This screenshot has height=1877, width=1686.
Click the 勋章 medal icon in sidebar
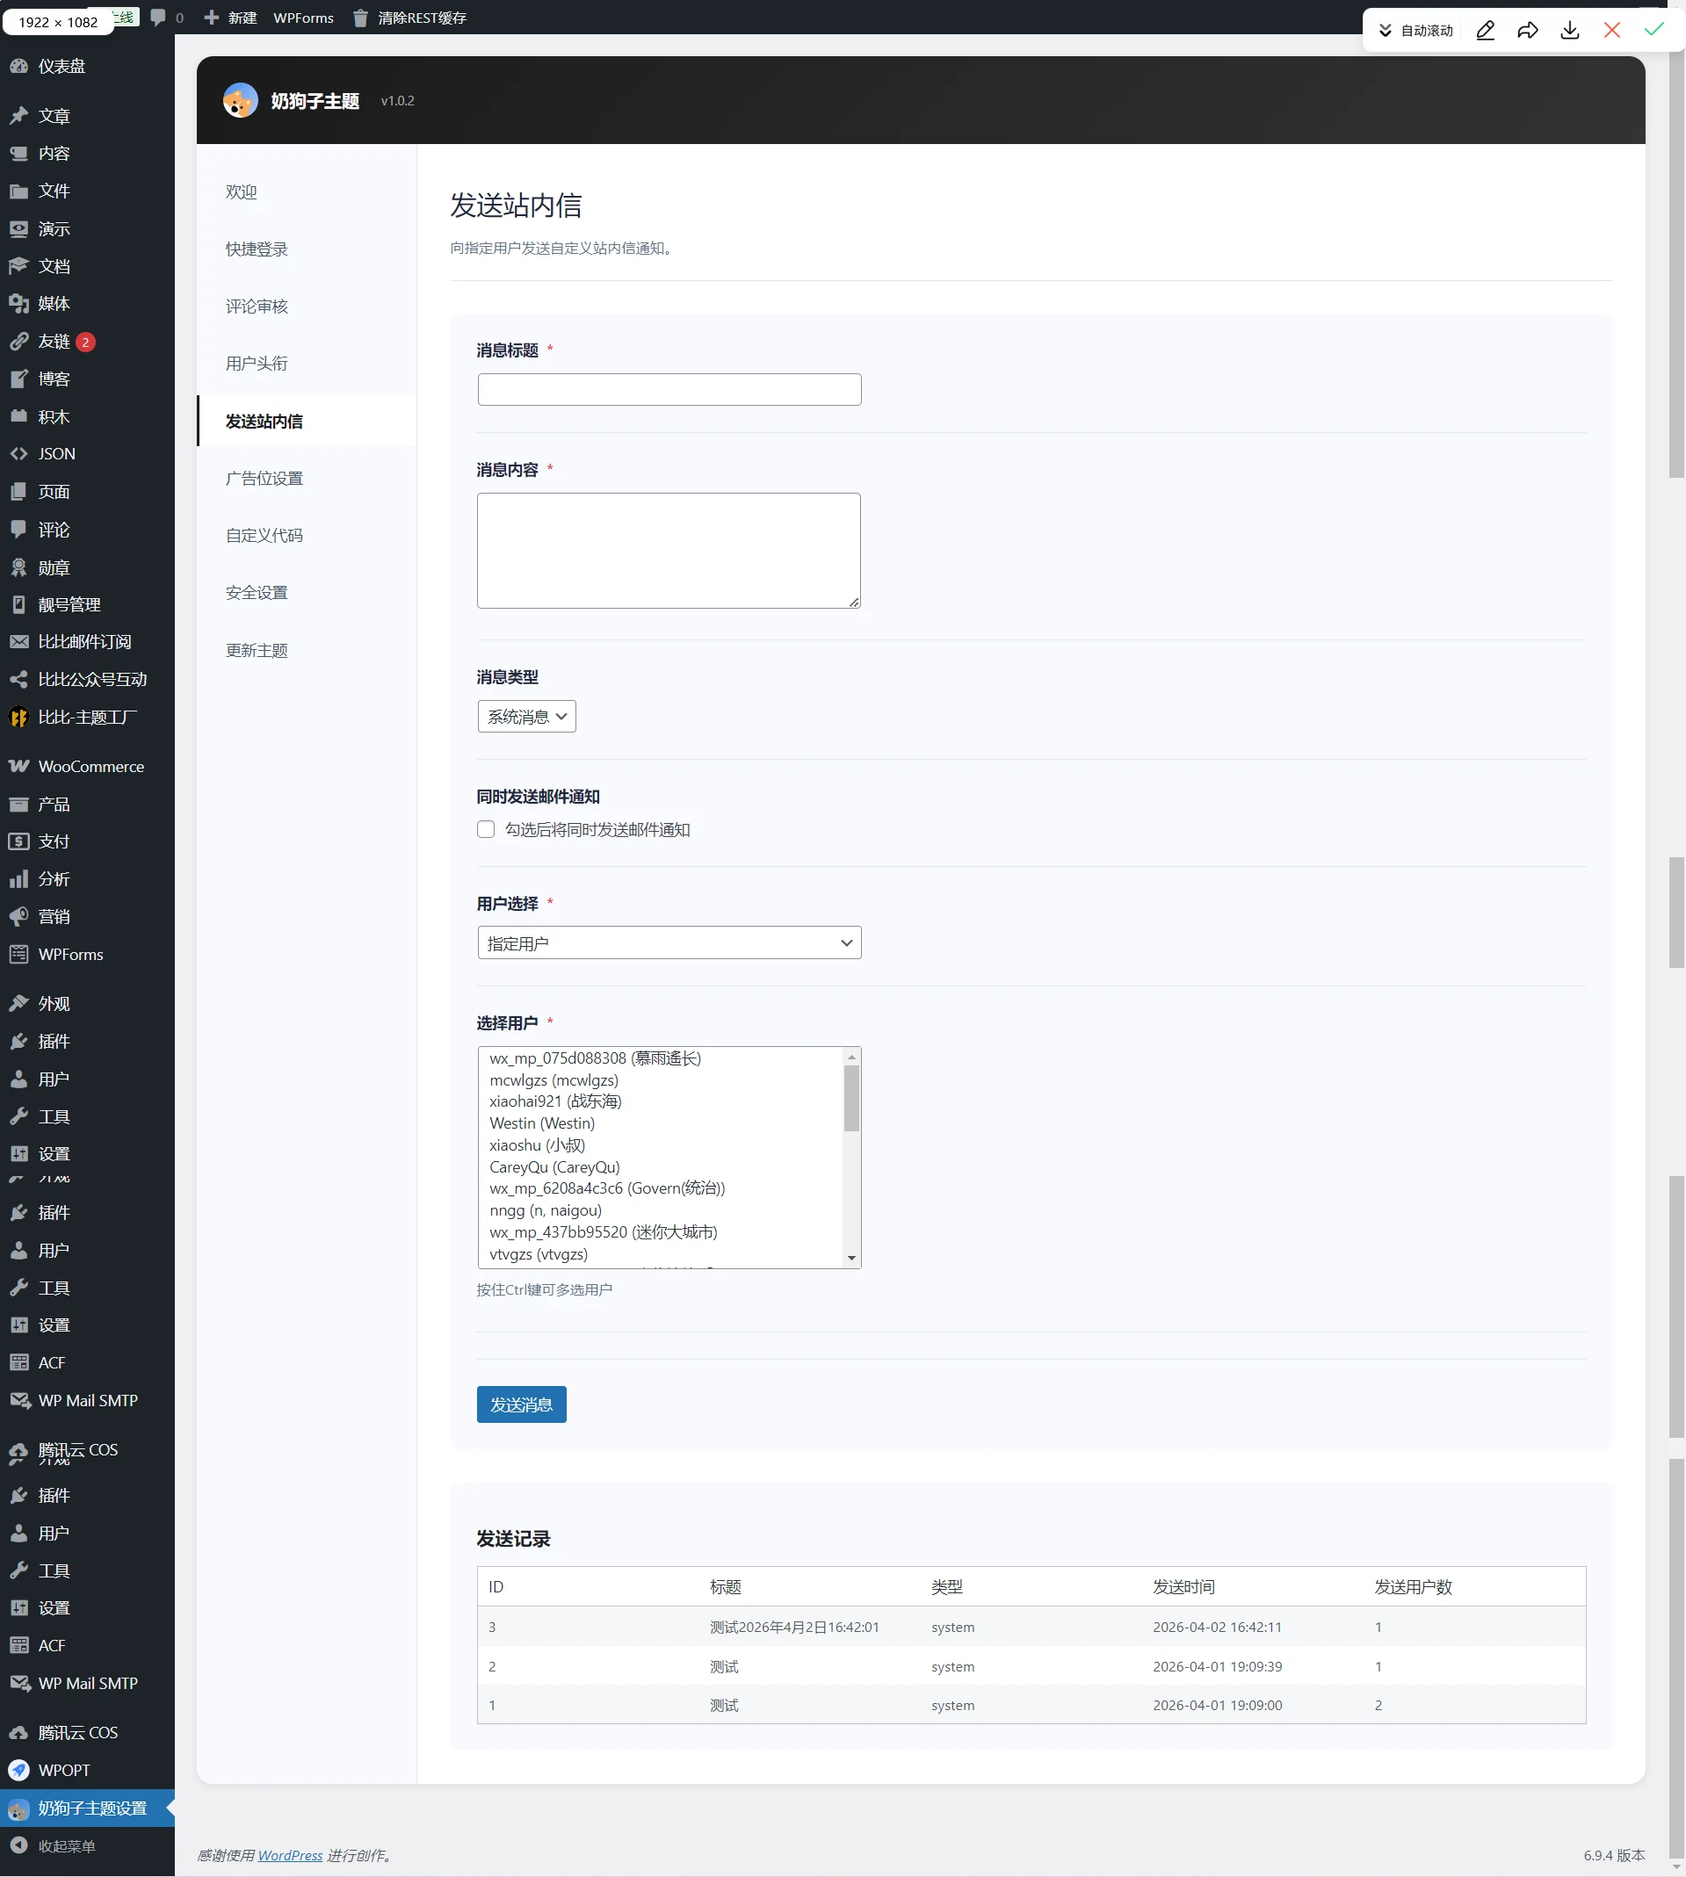click(18, 567)
